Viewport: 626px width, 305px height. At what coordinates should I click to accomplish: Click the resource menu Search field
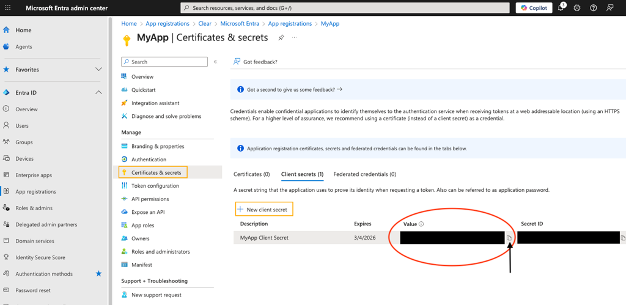point(164,62)
